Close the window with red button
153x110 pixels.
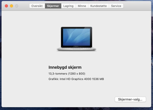coord(6,6)
